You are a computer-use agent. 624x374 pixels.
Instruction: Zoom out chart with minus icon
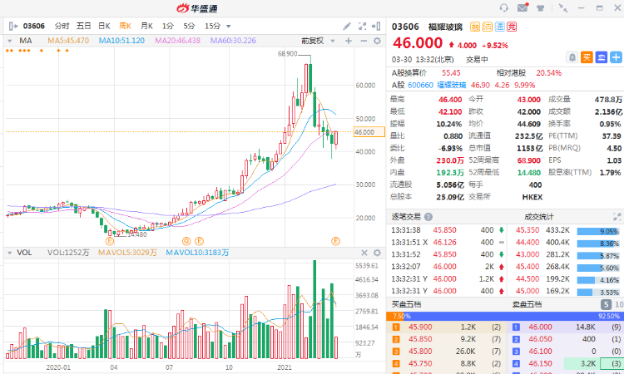point(364,41)
